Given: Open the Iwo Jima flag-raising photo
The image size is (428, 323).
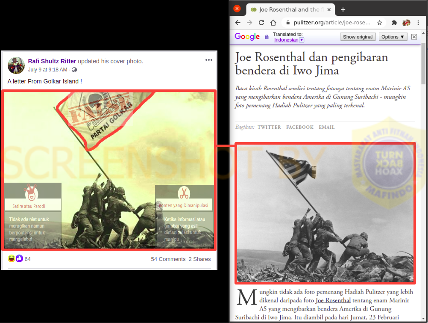Looking at the screenshot, I should click(x=325, y=213).
